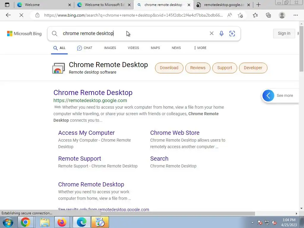Open the browser profile avatar
The height and width of the screenshot is (228, 304).
click(x=282, y=15)
